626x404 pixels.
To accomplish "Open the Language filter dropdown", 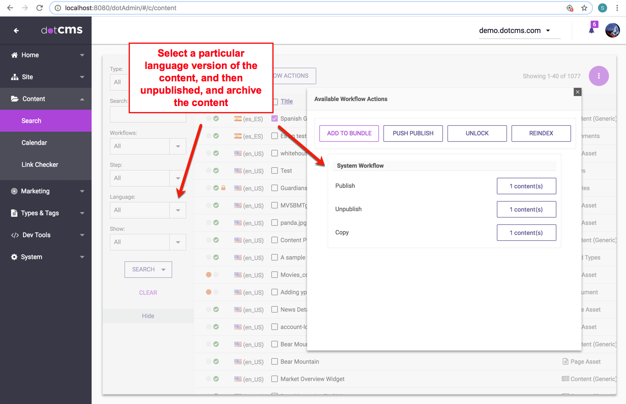I will pyautogui.click(x=178, y=210).
